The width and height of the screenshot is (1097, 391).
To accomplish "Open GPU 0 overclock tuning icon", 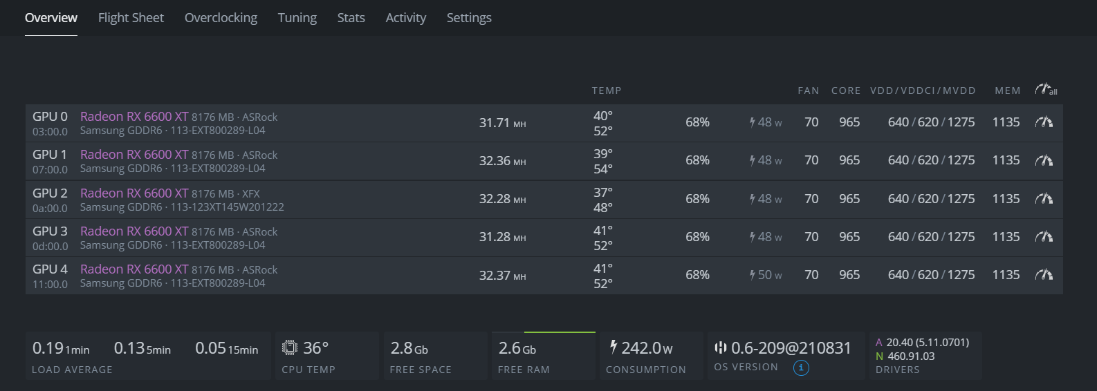I will point(1044,122).
